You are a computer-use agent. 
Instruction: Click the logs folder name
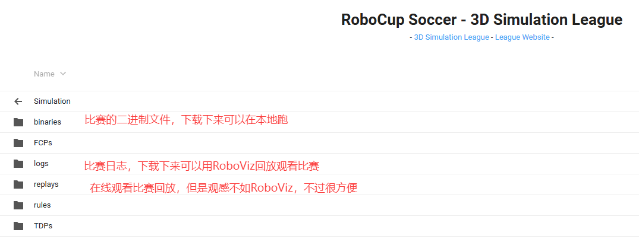[x=41, y=164]
